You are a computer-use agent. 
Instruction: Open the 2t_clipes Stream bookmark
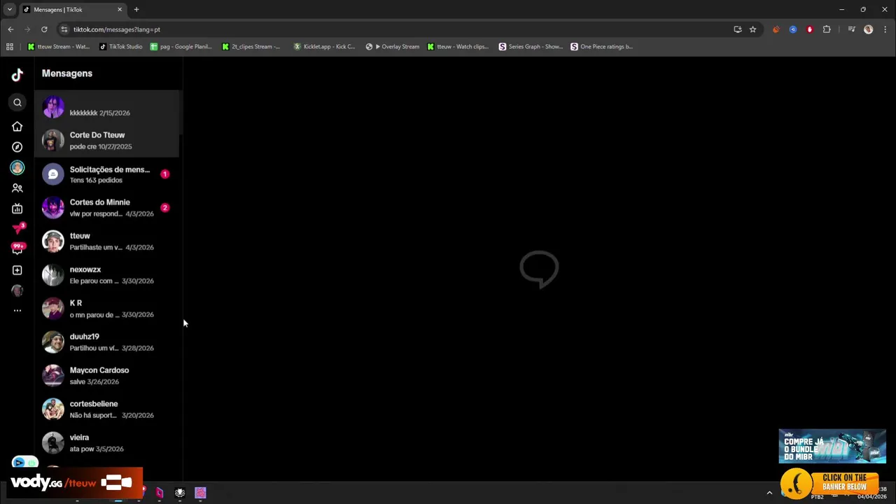[251, 47]
